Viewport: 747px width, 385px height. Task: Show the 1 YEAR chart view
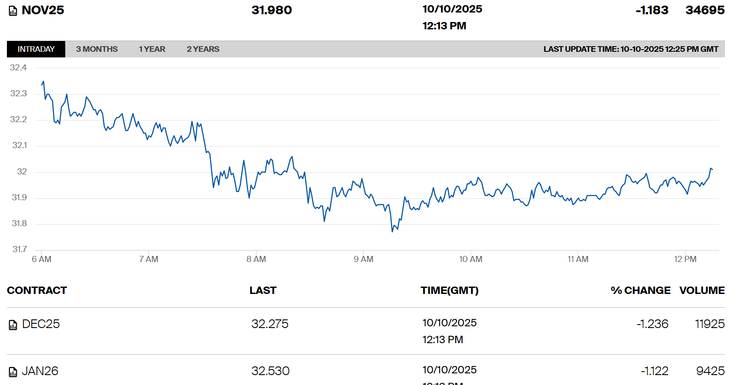coord(152,49)
